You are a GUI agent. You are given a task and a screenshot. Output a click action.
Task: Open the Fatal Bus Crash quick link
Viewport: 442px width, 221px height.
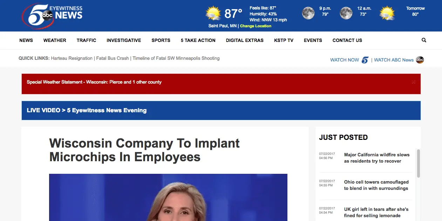coord(113,58)
